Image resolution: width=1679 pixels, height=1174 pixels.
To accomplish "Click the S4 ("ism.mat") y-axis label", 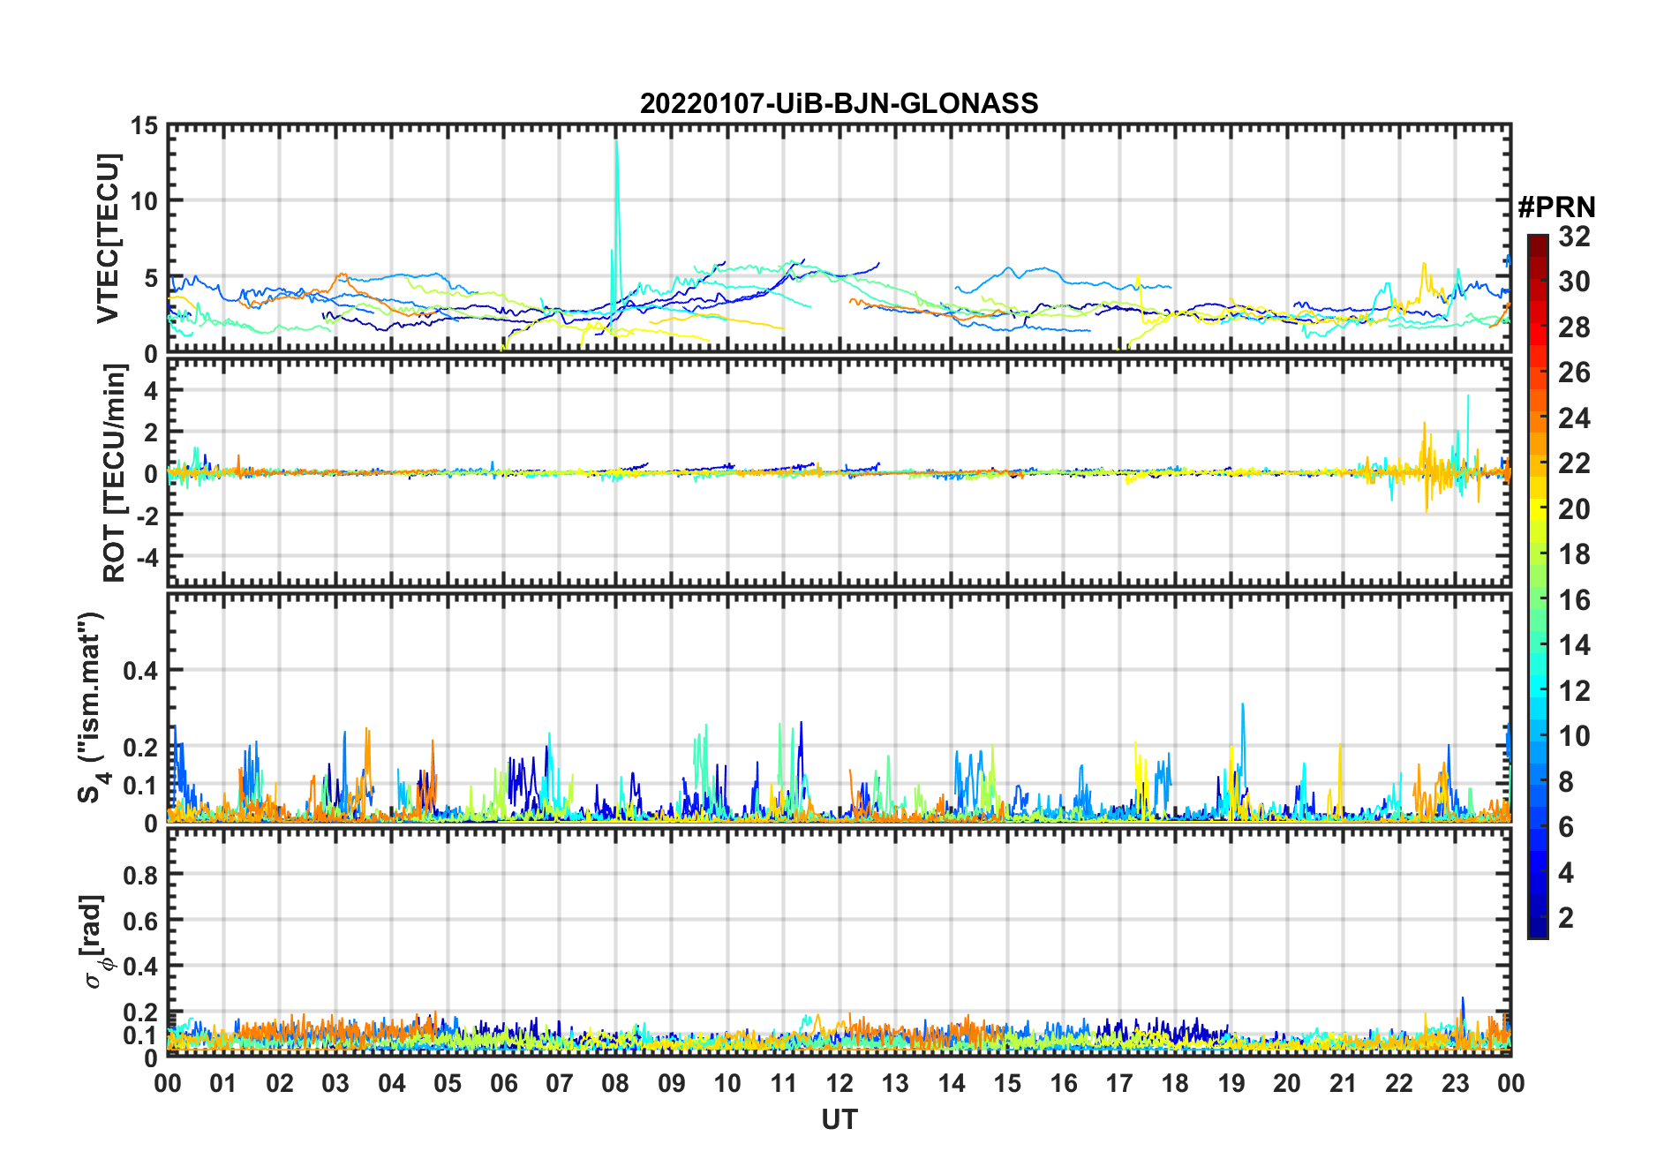I will 91,707.
